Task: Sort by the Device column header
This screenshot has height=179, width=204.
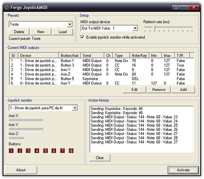Action: (x=38, y=55)
